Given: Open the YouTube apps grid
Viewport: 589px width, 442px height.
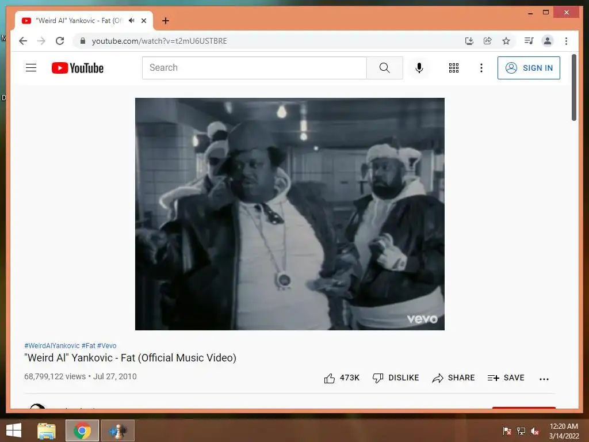Looking at the screenshot, I should (x=453, y=68).
